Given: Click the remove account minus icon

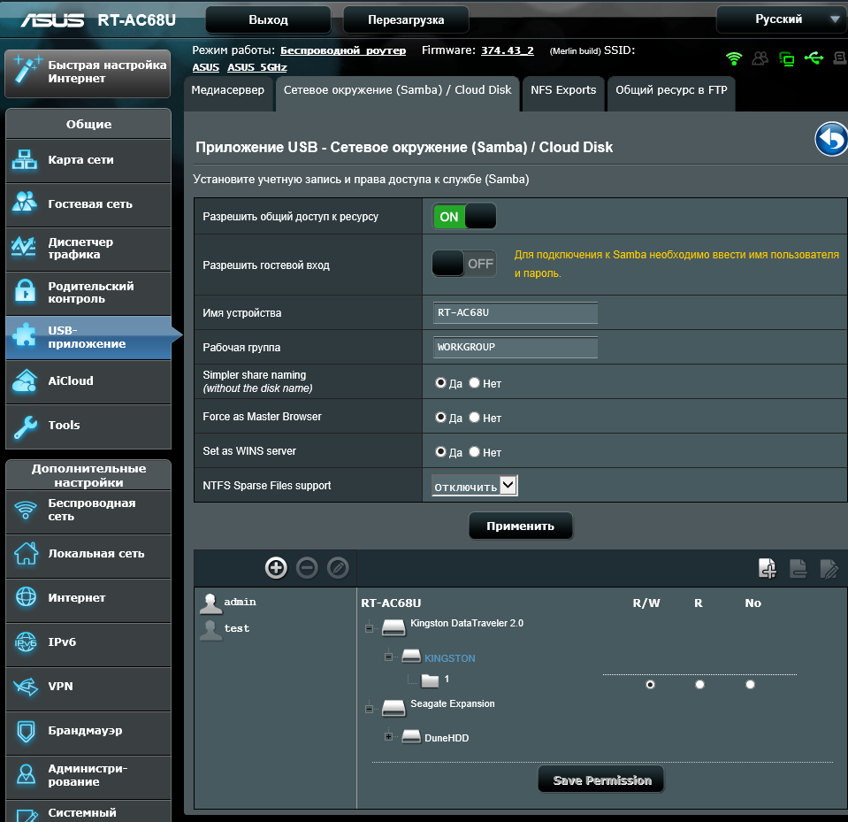Looking at the screenshot, I should pyautogui.click(x=307, y=568).
